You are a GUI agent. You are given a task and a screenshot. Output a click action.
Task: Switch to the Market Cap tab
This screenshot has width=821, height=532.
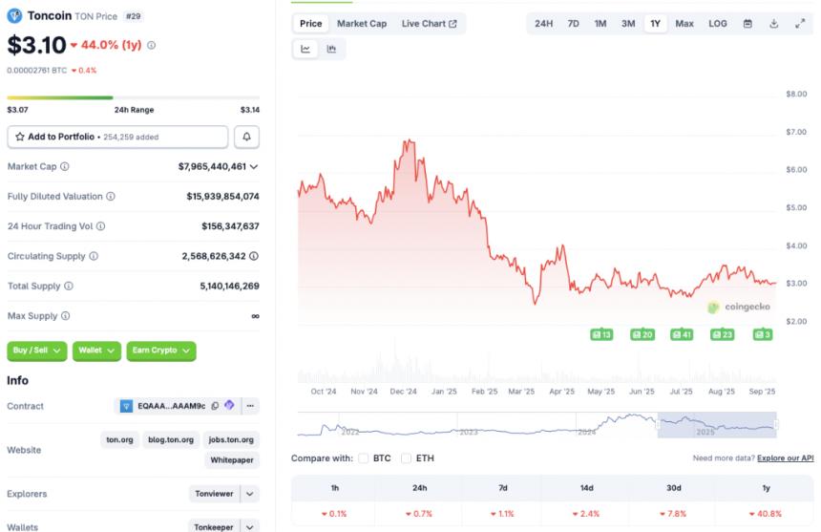[362, 23]
